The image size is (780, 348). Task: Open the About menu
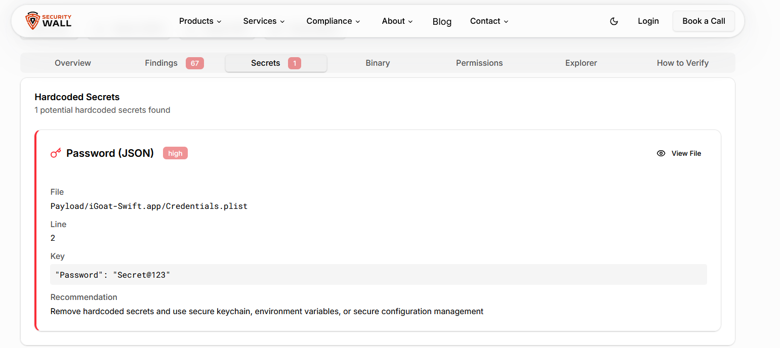[397, 21]
